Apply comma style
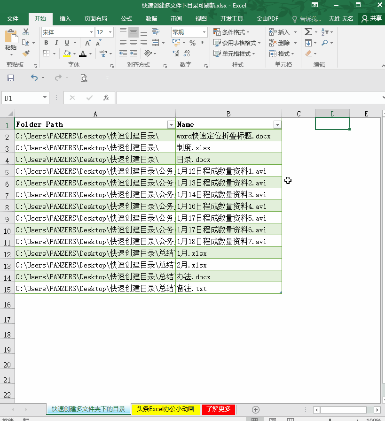Image resolution: width=385 pixels, height=421 pixels. [x=203, y=43]
